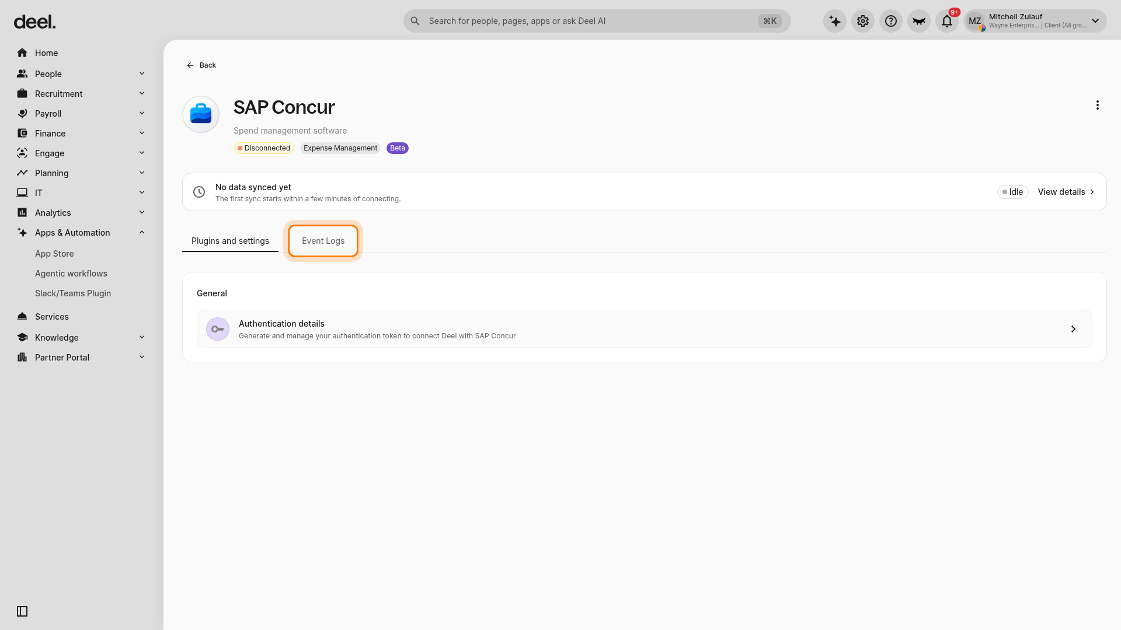This screenshot has height=630, width=1121.
Task: Collapse the sidebar with the panel icon
Action: [x=22, y=611]
